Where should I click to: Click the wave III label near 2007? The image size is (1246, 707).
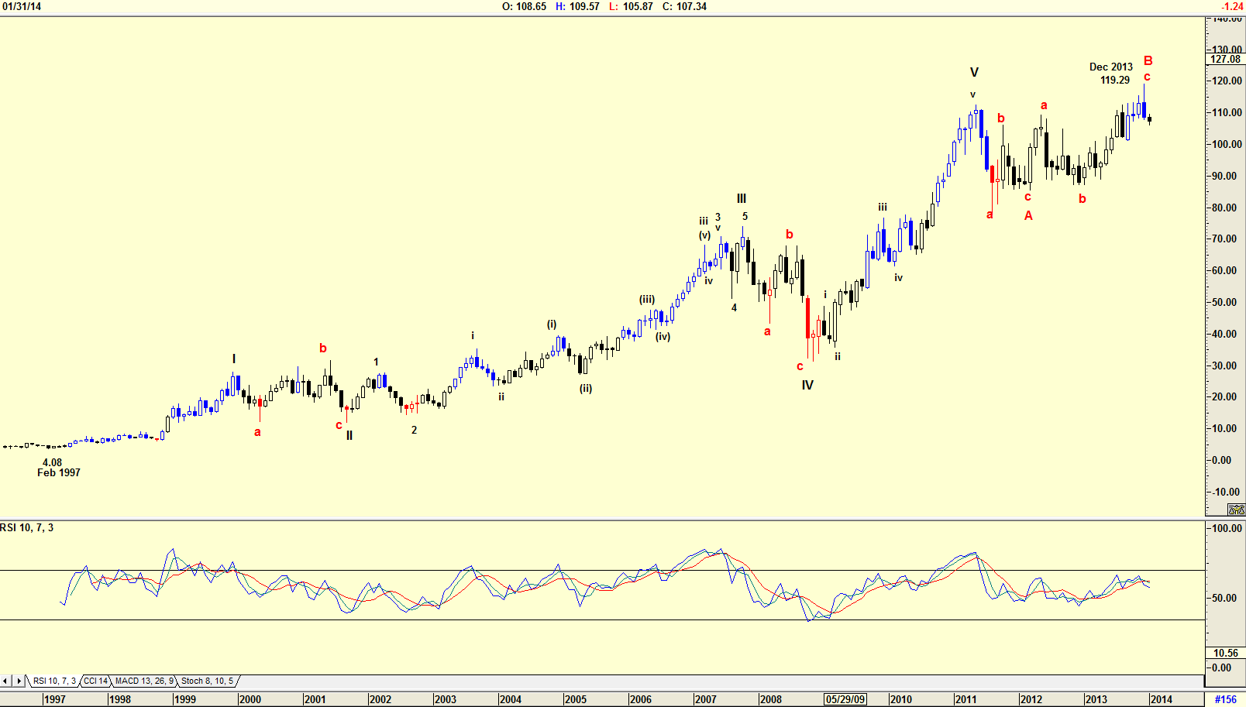click(742, 199)
